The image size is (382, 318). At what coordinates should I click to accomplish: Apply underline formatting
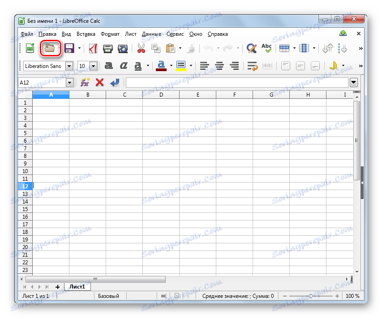pyautogui.click(x=138, y=66)
